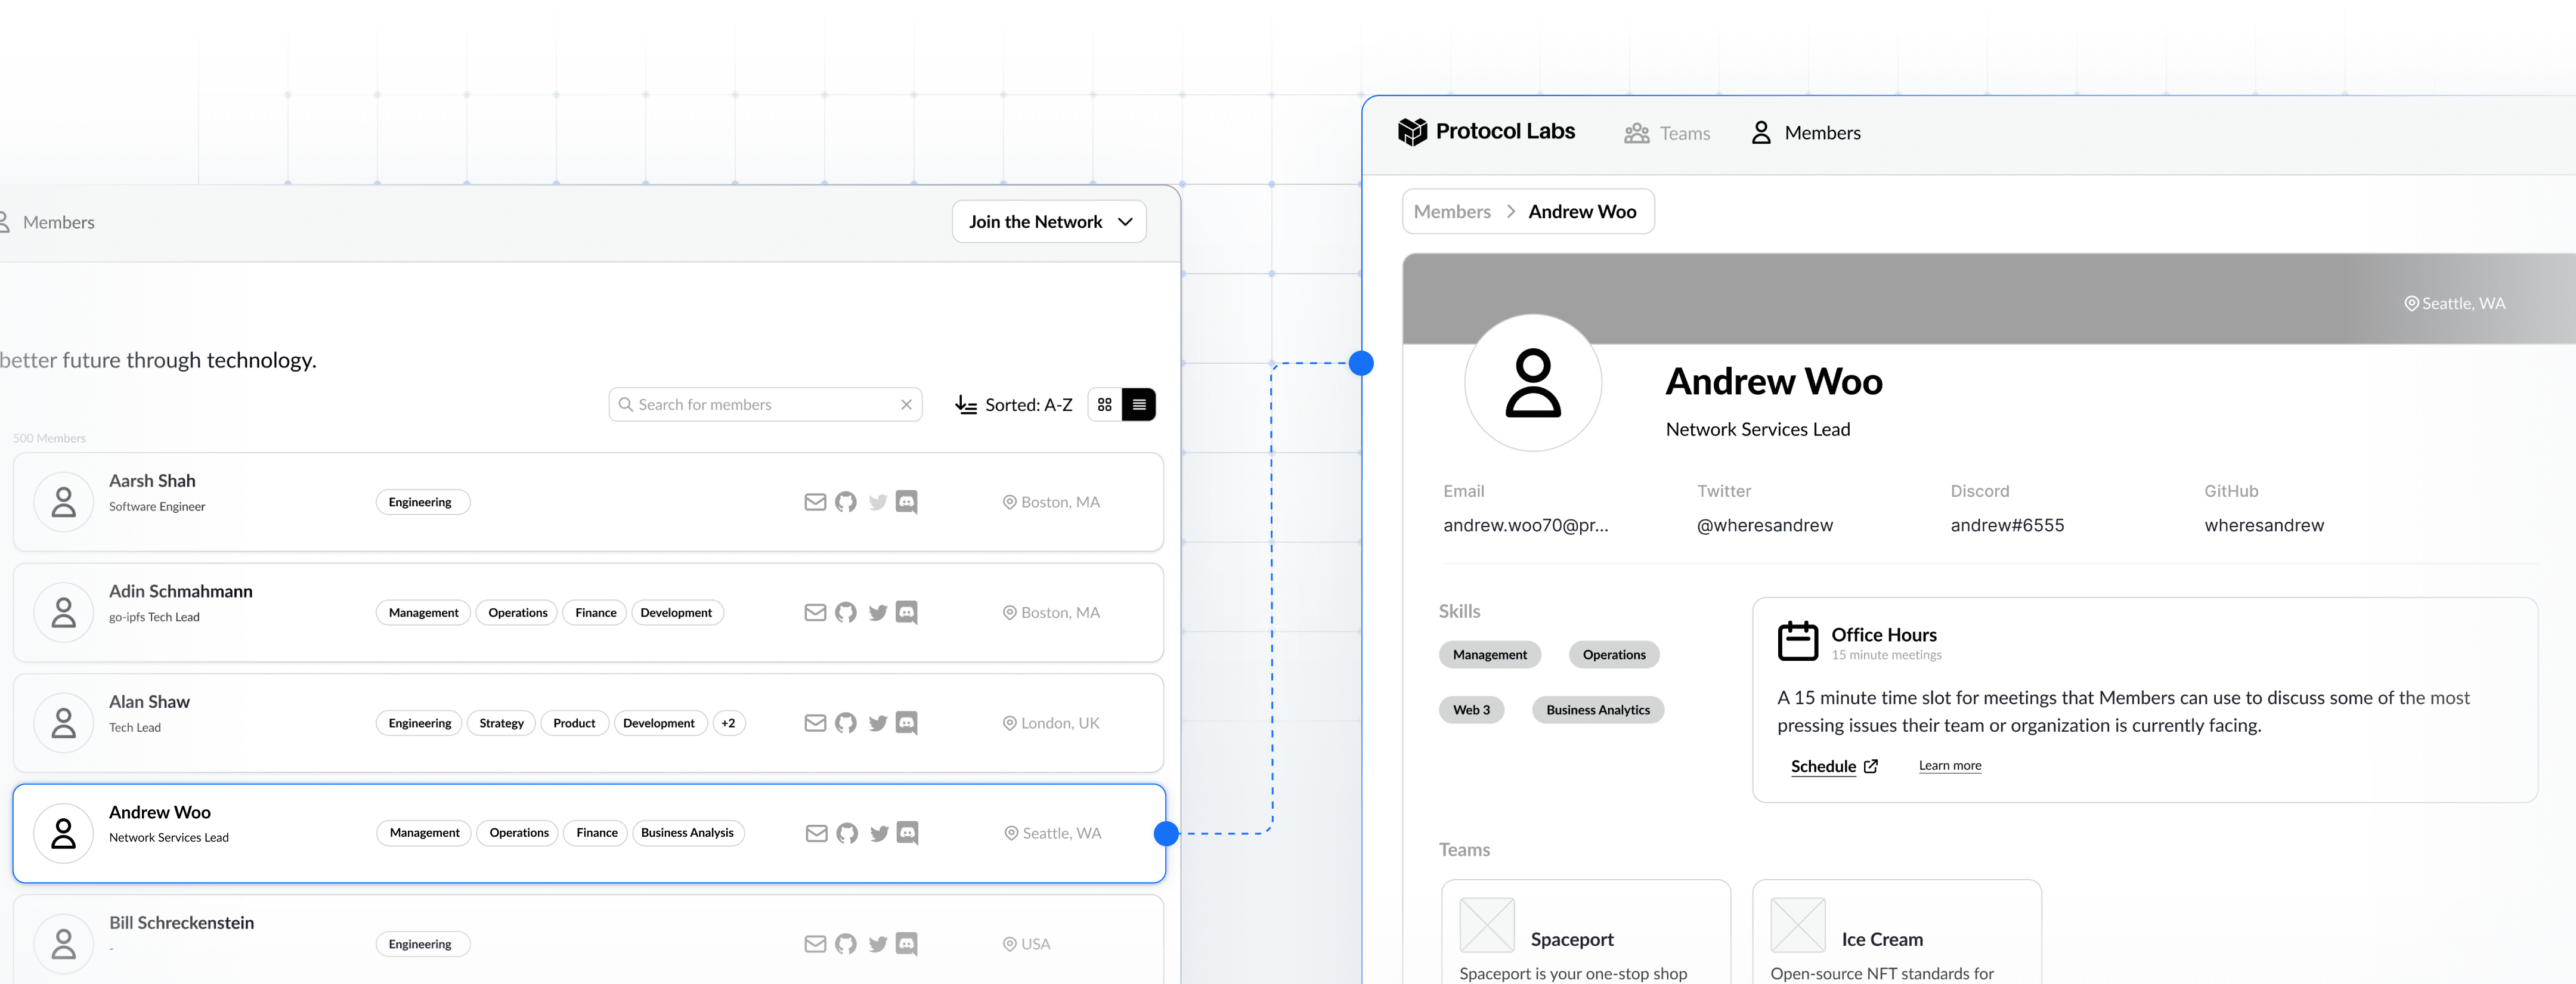
Task: Click Alan Shaw's Twitter bird icon
Action: 878,723
